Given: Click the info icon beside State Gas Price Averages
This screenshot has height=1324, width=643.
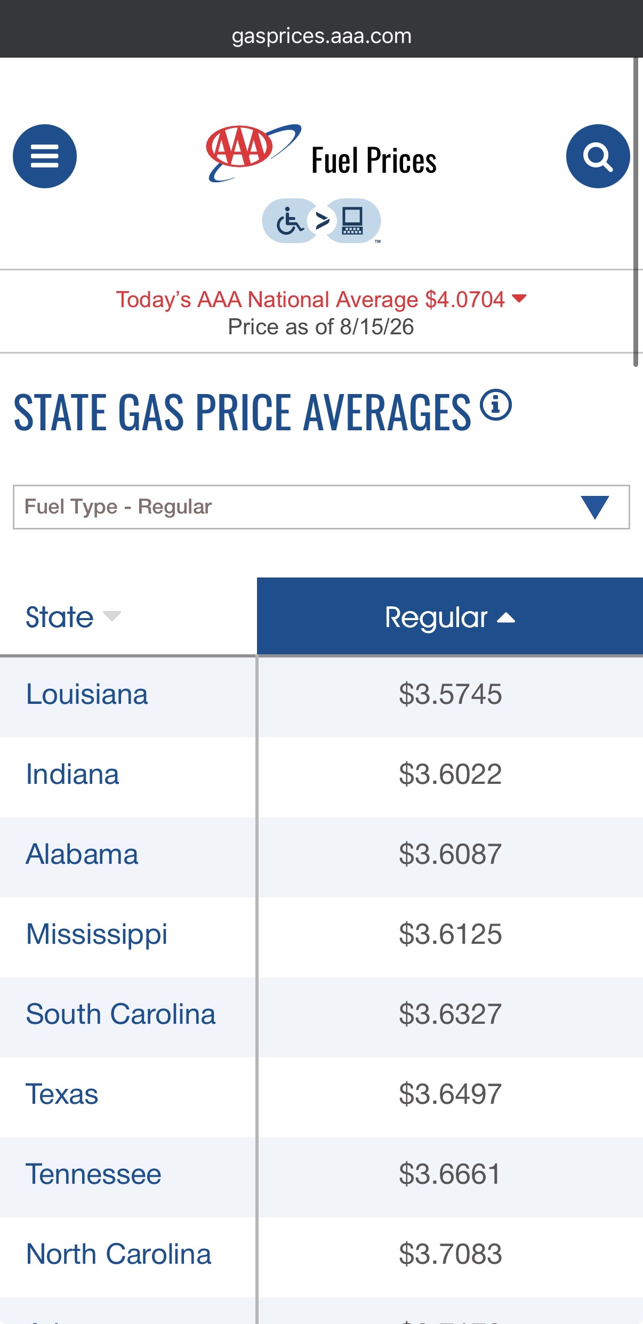Looking at the screenshot, I should 496,405.
